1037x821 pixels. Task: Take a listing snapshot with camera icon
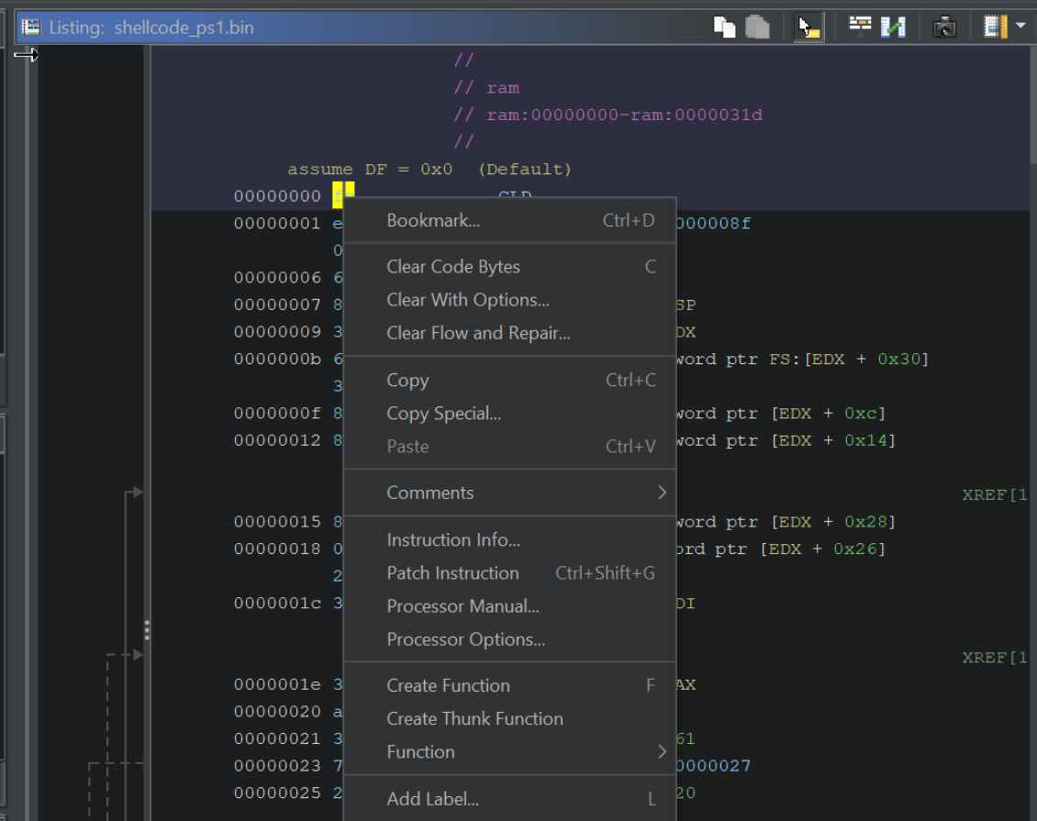tap(944, 28)
